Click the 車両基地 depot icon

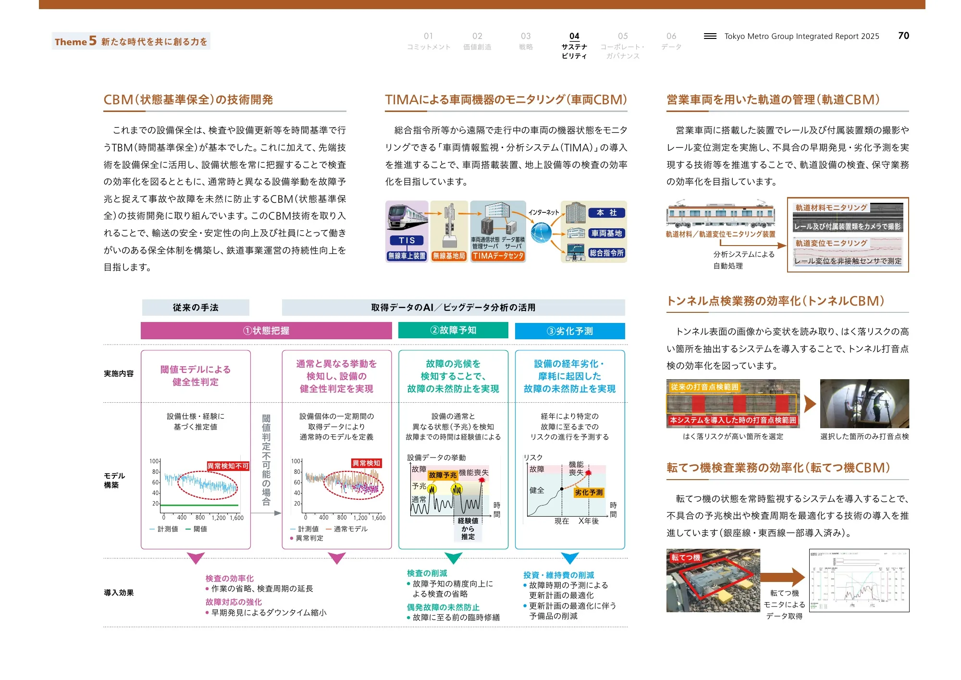coord(575,234)
